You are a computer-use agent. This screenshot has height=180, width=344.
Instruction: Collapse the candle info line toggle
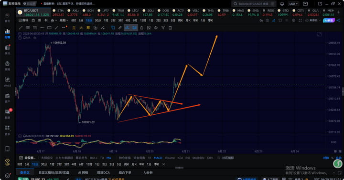pyautogui.click(x=20, y=34)
